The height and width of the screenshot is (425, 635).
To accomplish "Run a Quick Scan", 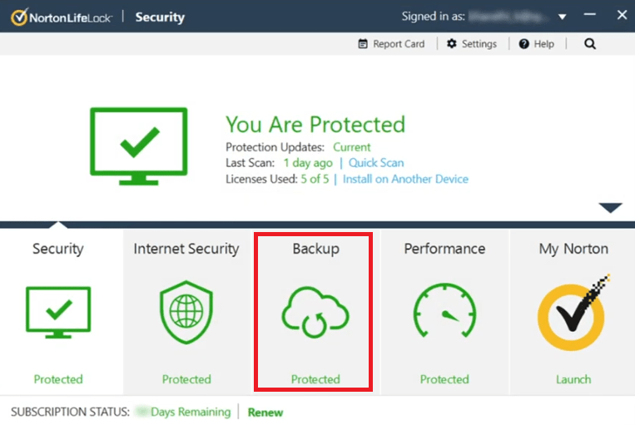I will tap(376, 163).
